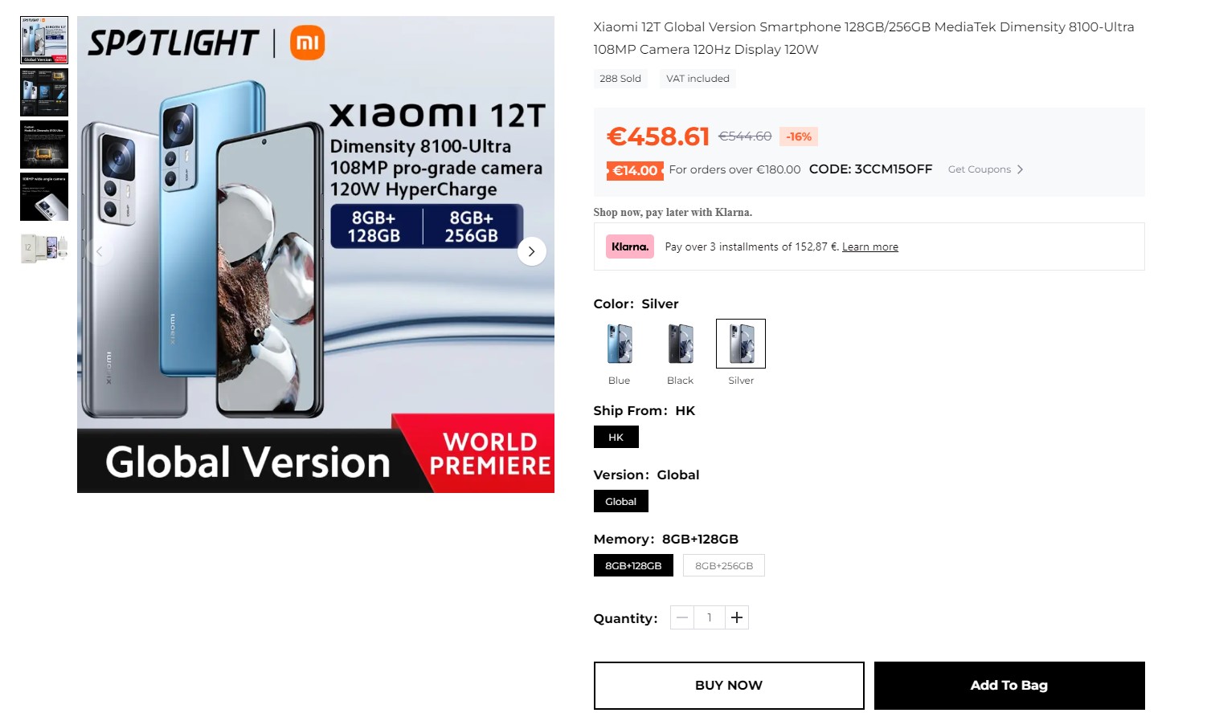This screenshot has width=1211, height=717.
Task: View the 108MP wide angle camera thumbnail
Action: point(44,197)
